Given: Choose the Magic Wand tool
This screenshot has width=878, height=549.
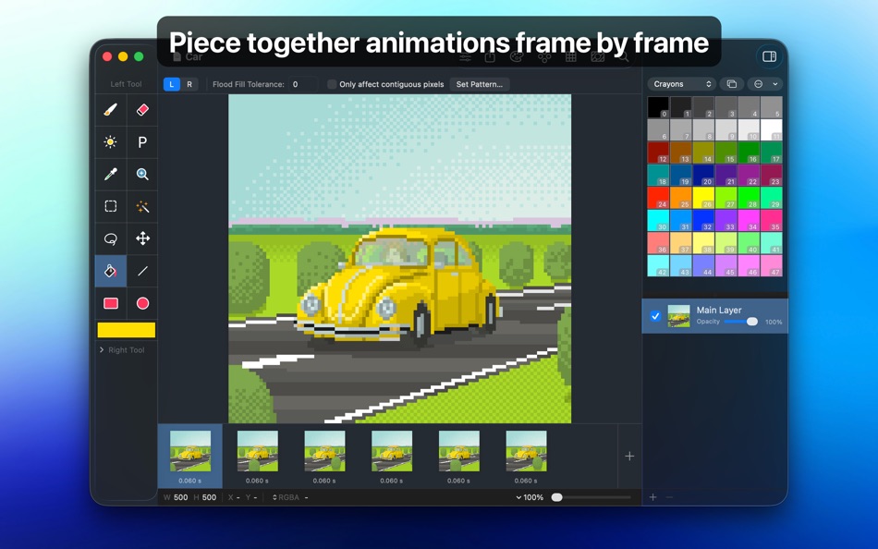Looking at the screenshot, I should [x=142, y=206].
